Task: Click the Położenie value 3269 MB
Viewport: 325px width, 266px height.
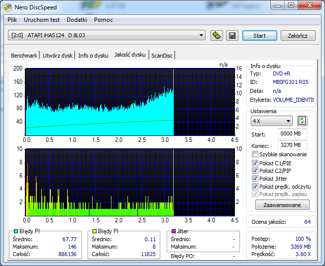Action: 301,247
